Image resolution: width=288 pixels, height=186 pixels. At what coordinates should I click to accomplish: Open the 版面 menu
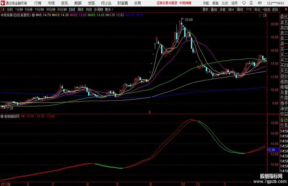215,3
